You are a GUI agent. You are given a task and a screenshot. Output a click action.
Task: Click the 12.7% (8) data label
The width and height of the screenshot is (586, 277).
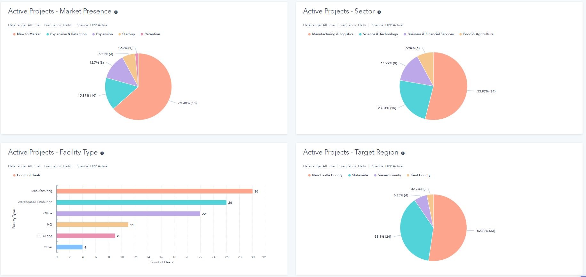click(97, 63)
